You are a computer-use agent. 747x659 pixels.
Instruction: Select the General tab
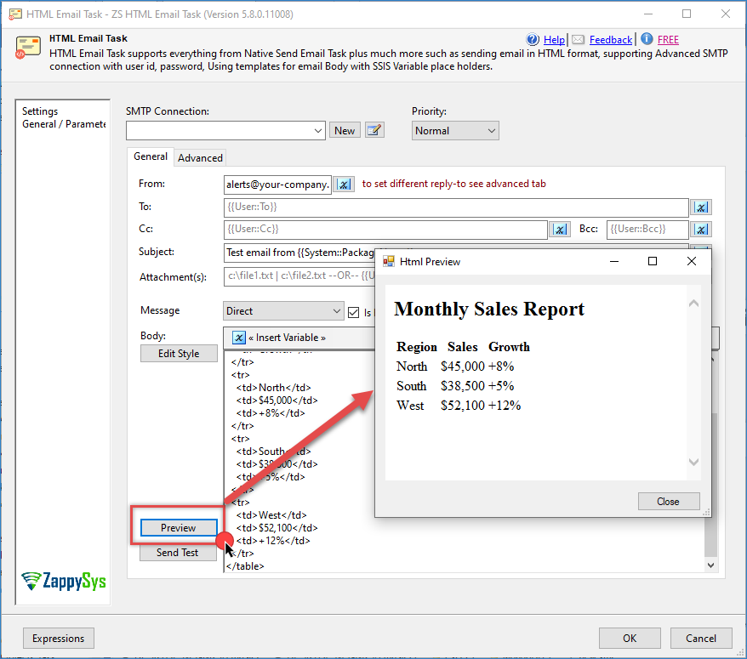151,156
